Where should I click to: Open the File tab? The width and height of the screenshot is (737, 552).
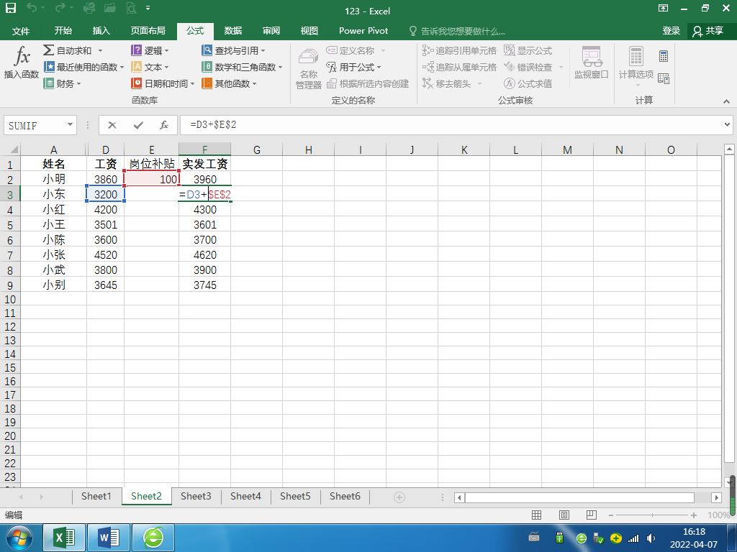point(21,31)
